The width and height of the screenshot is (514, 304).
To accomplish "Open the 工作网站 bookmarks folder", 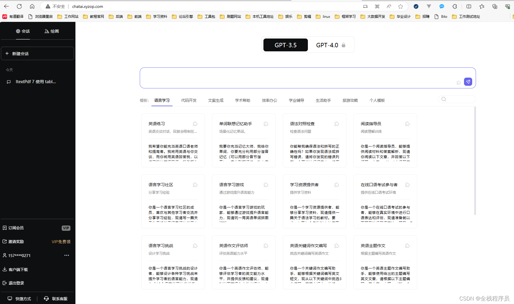I will 68,17.
